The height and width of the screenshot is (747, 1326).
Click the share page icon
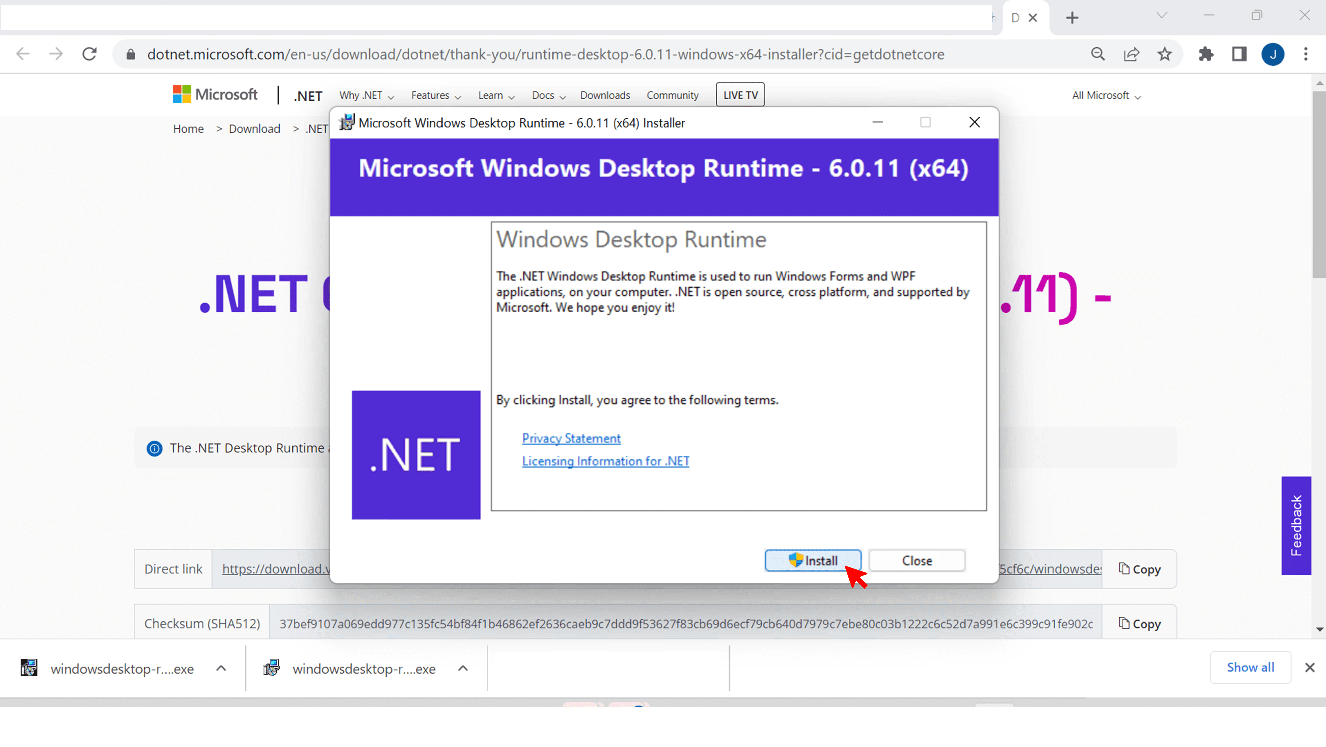pyautogui.click(x=1131, y=54)
